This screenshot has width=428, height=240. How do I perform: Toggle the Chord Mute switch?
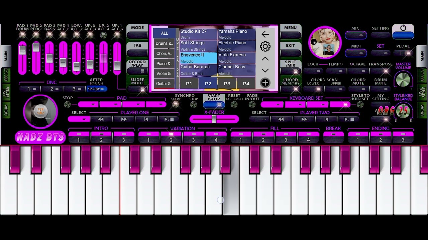pyautogui.click(x=358, y=89)
